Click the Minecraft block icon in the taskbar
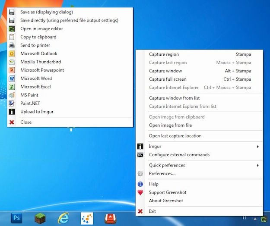 point(41,218)
